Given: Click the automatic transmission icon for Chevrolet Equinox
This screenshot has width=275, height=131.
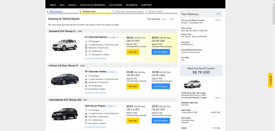Looking at the screenshot, I should click(x=86, y=48).
